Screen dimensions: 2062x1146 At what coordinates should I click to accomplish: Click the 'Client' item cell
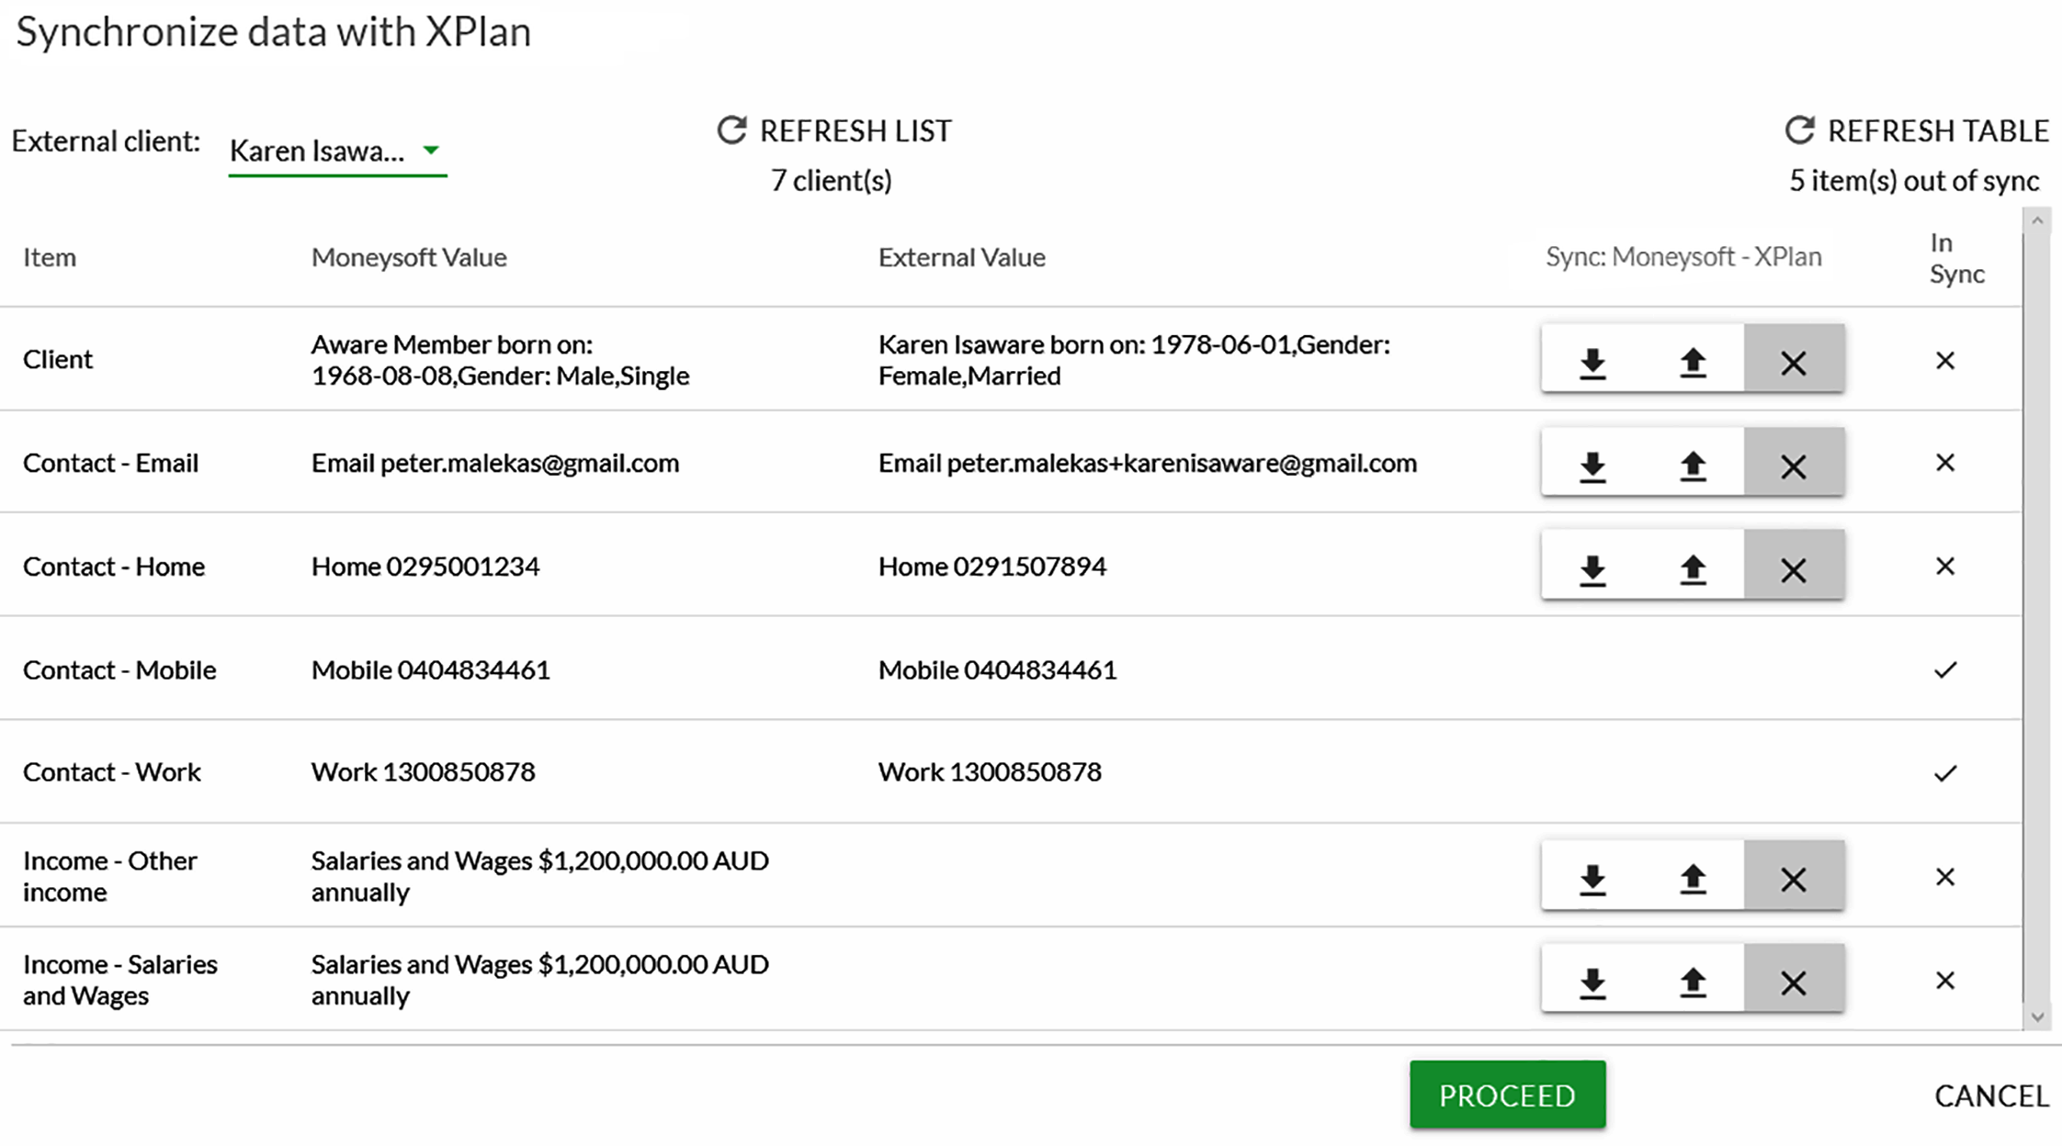(58, 359)
